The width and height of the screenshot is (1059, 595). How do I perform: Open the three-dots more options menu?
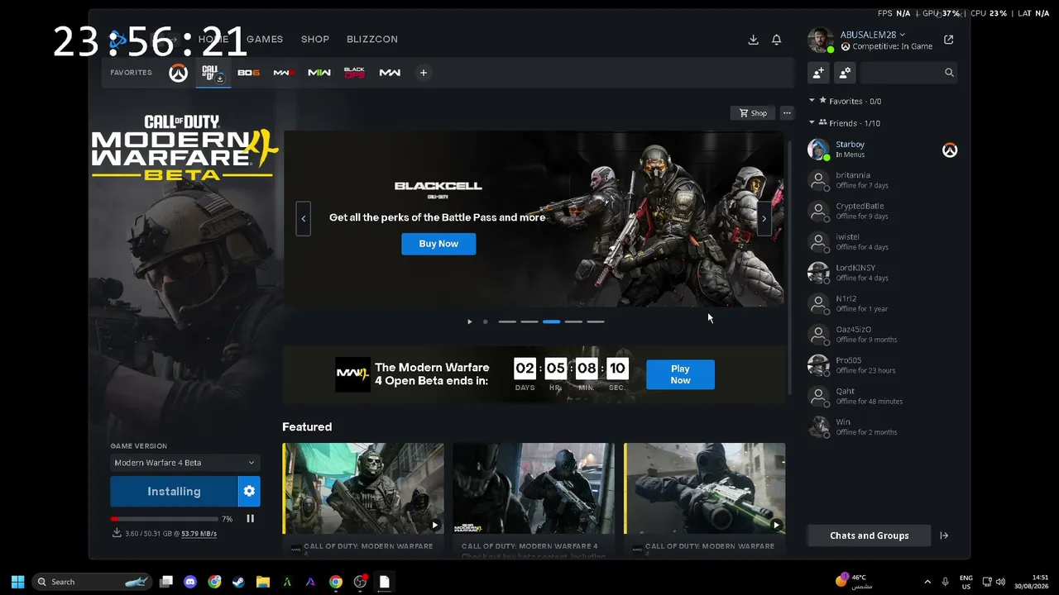(x=787, y=113)
